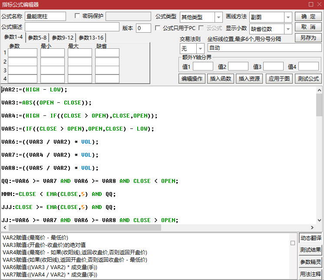Click translation line 'VAR3赋值:(开盘价-收盘价)的绝对值'

coord(44,245)
